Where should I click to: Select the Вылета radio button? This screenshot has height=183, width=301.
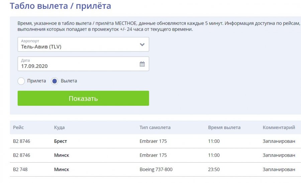coord(55,81)
